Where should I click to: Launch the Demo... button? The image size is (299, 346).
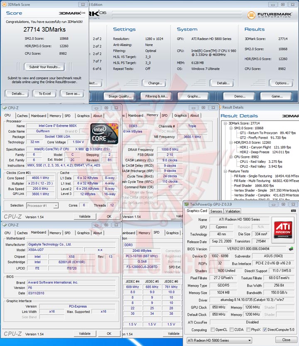[x=240, y=96]
